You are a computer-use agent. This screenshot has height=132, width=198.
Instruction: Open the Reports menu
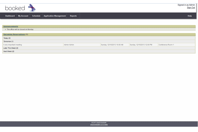click(x=73, y=16)
